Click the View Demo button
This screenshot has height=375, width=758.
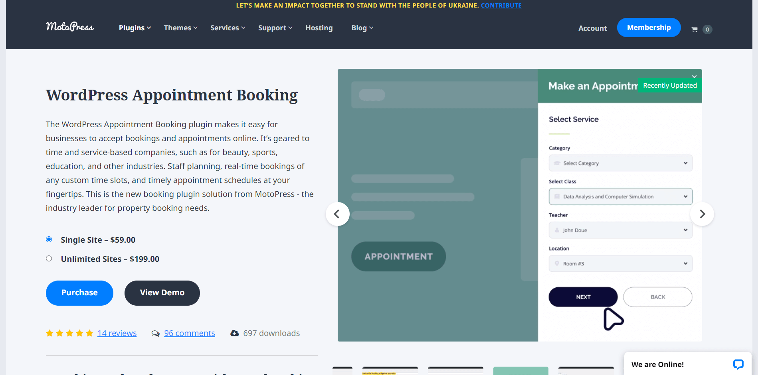(x=162, y=293)
